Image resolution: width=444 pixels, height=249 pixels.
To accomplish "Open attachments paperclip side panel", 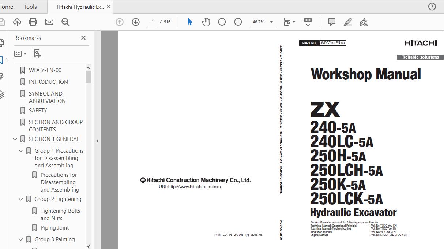I will point(1,77).
